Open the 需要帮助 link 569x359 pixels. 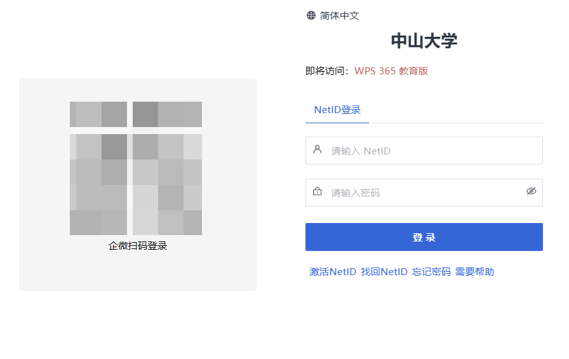(474, 272)
